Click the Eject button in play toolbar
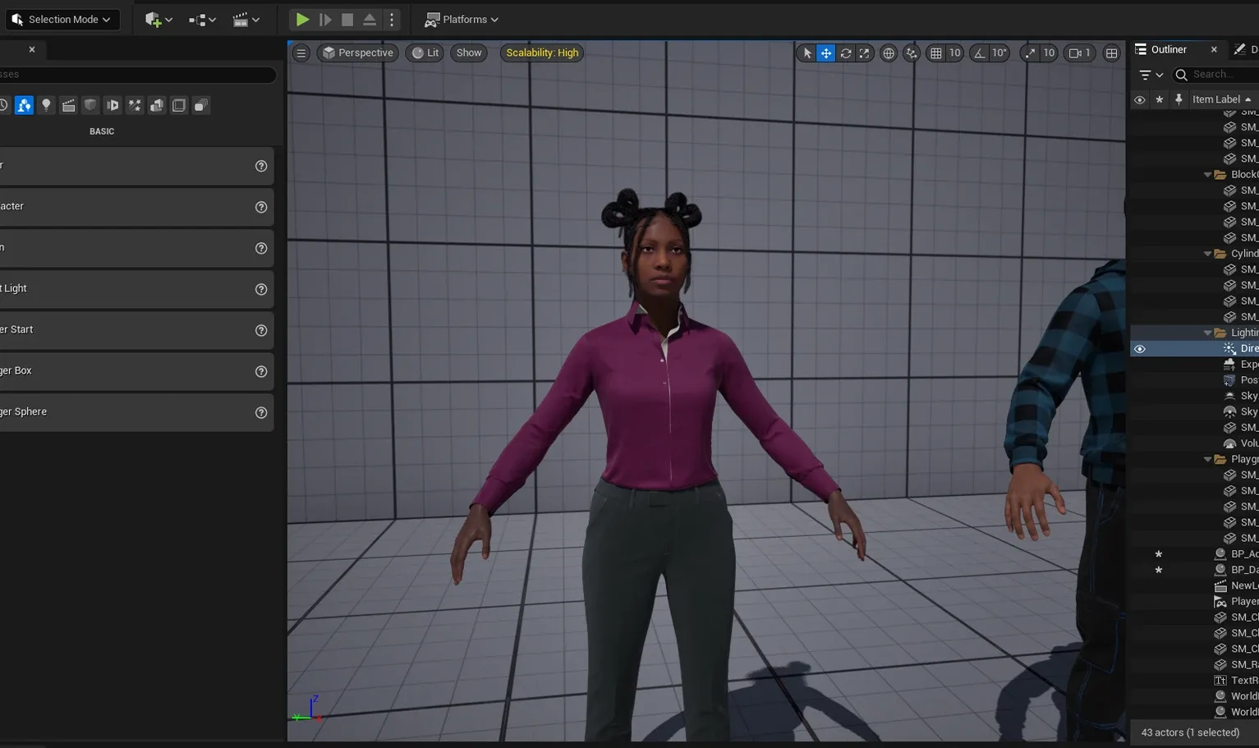The image size is (1259, 748). tap(370, 19)
